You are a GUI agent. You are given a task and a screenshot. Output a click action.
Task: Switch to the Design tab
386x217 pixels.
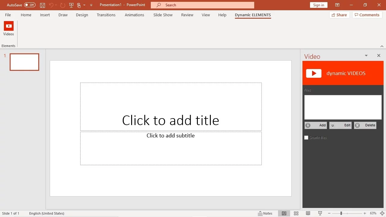(x=82, y=15)
